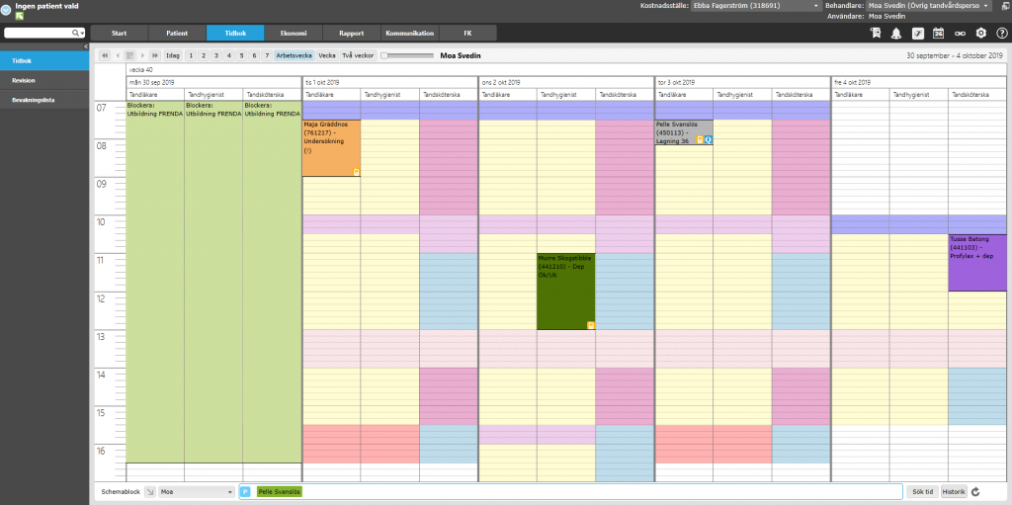This screenshot has width=1012, height=505.
Task: Open the help question mark icon
Action: click(1002, 33)
